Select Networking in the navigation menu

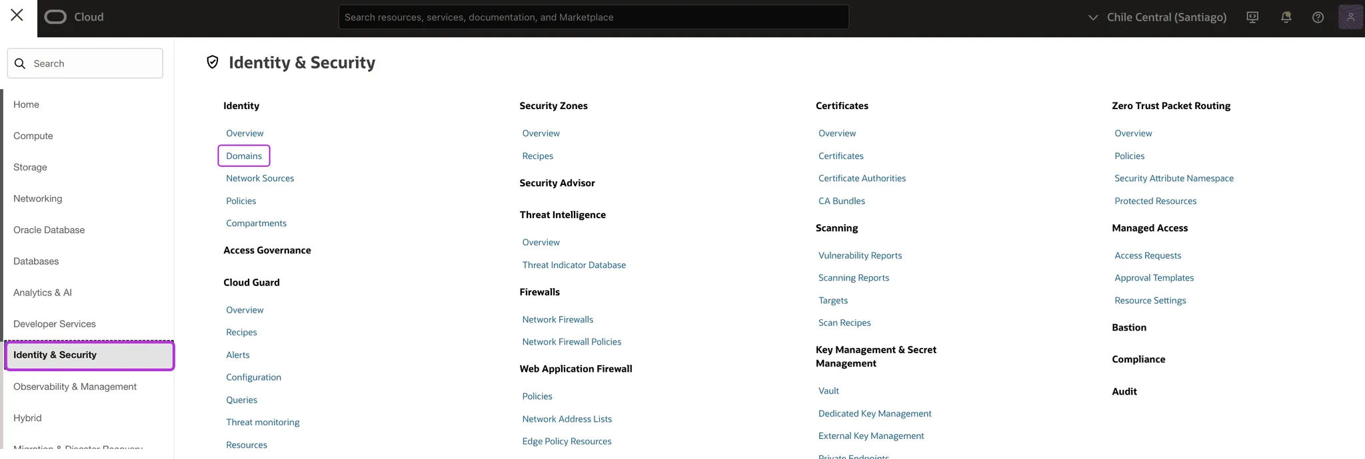pos(37,198)
